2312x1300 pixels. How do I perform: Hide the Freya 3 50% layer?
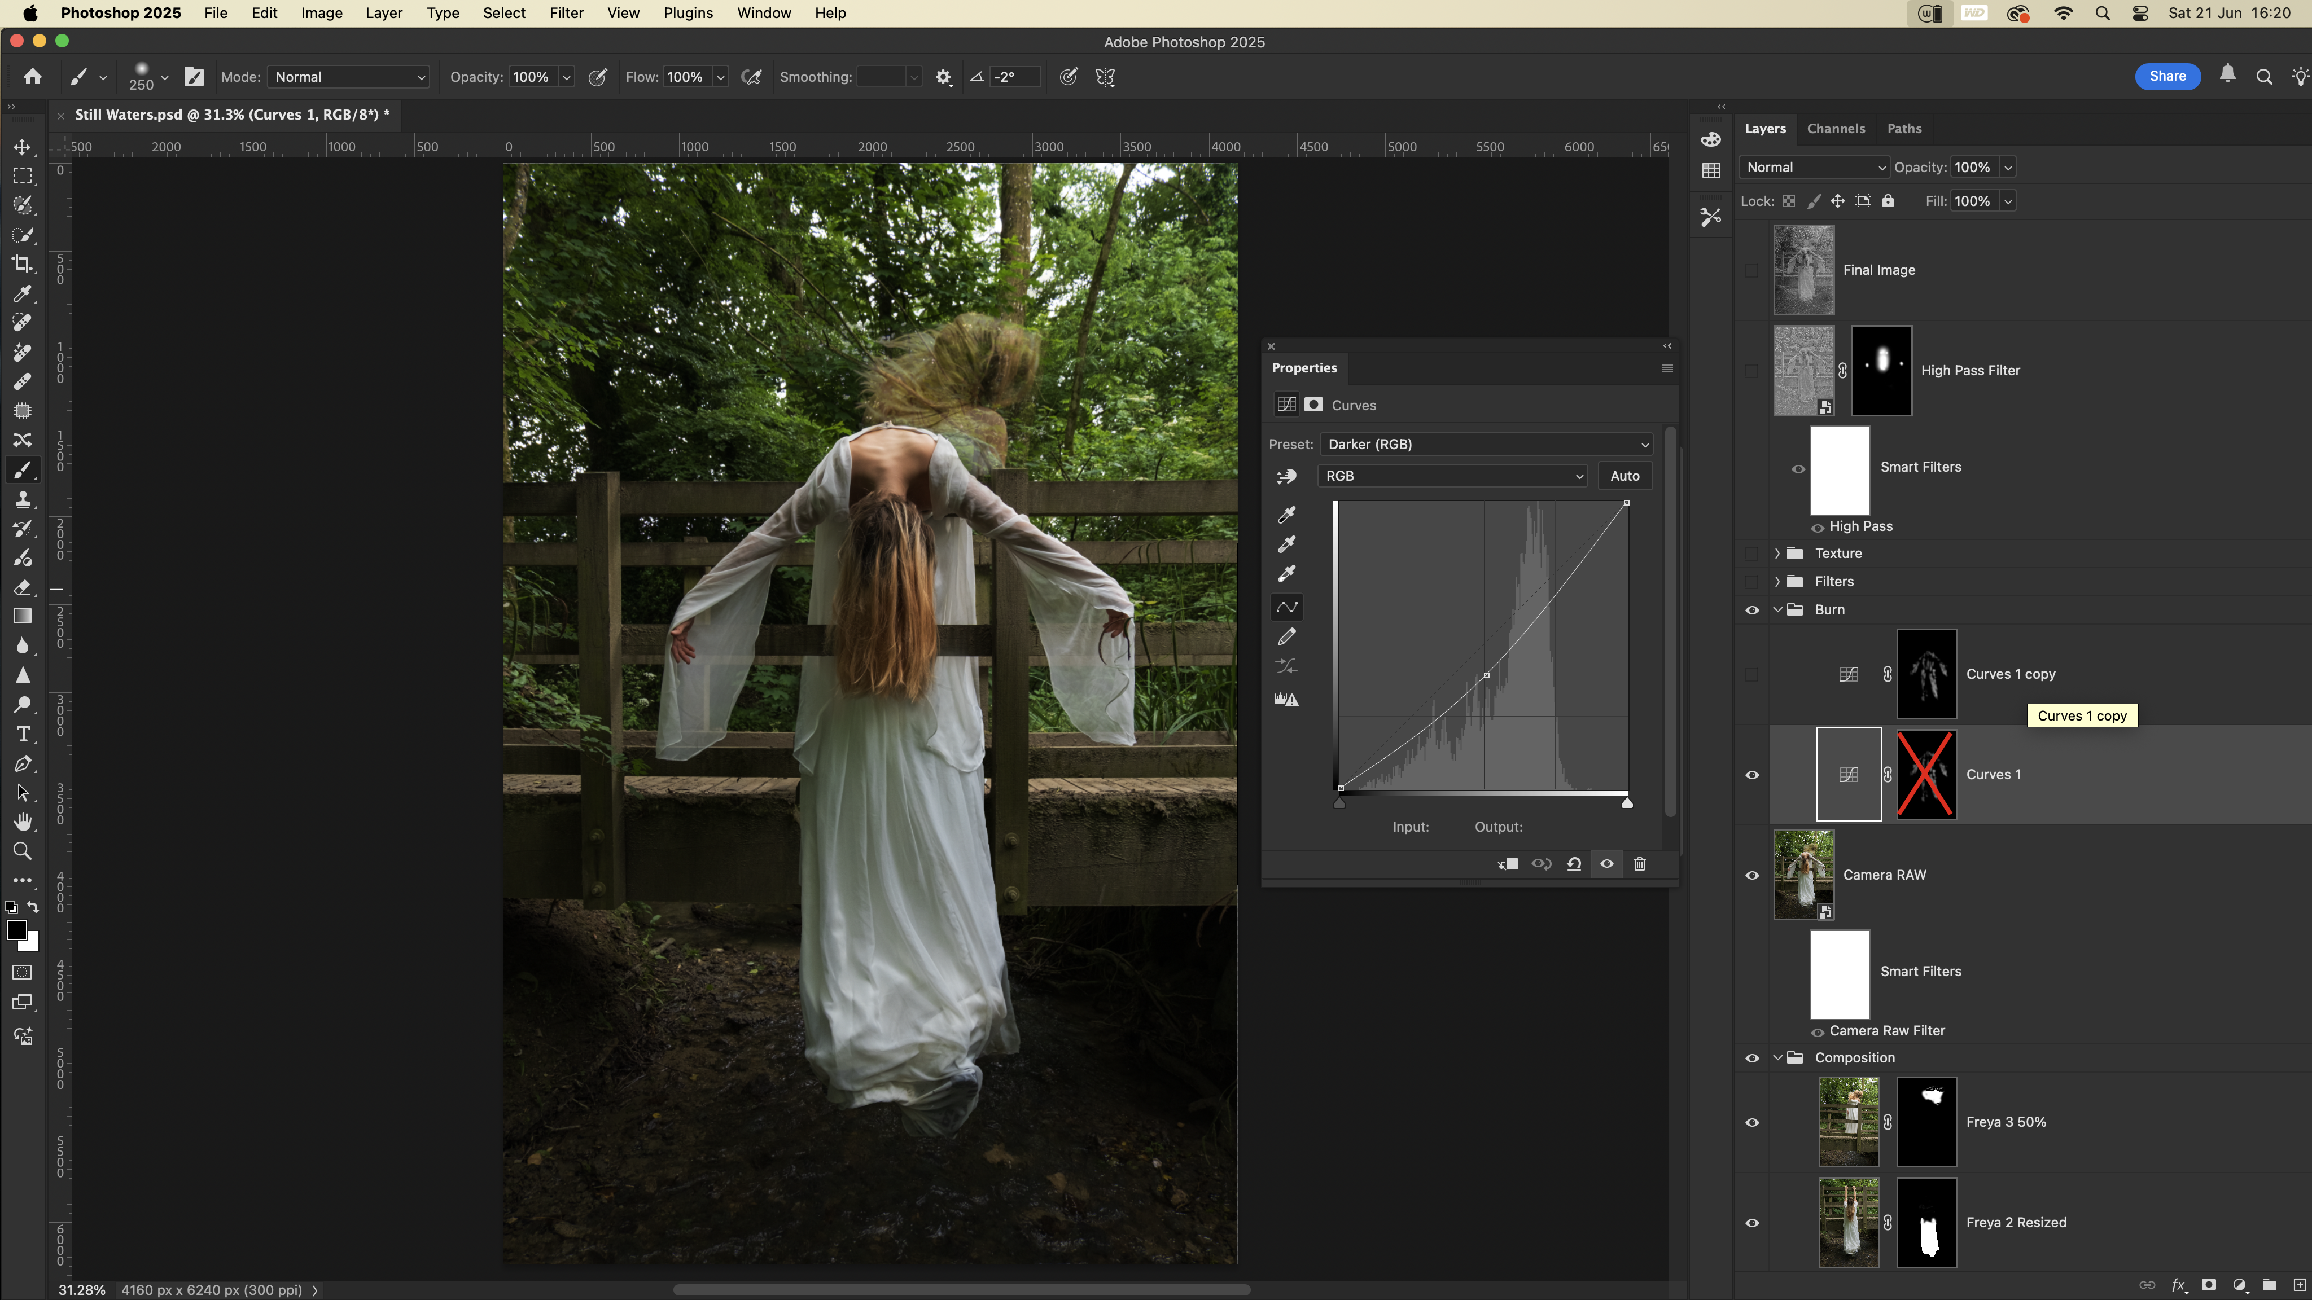tap(1752, 1122)
